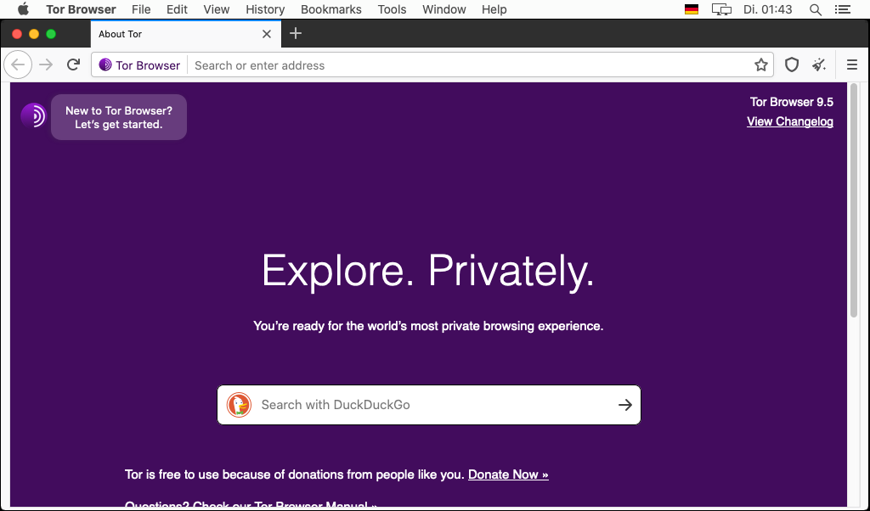The height and width of the screenshot is (511, 870).
Task: Click the DuckDuckGo search submit arrow
Action: coord(625,405)
